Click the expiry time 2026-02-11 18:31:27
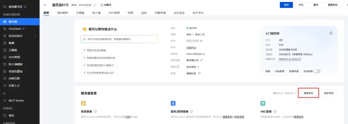 coord(290,59)
